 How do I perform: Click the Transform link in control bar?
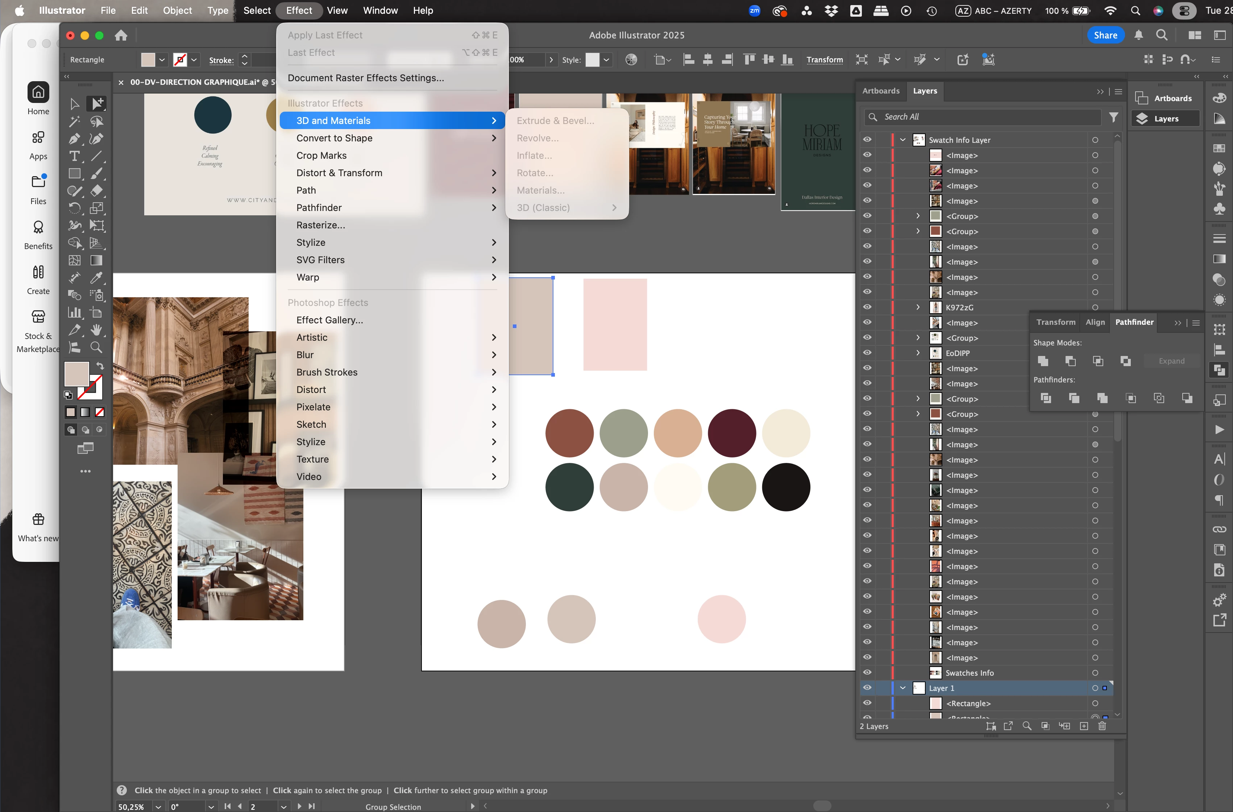pyautogui.click(x=824, y=59)
